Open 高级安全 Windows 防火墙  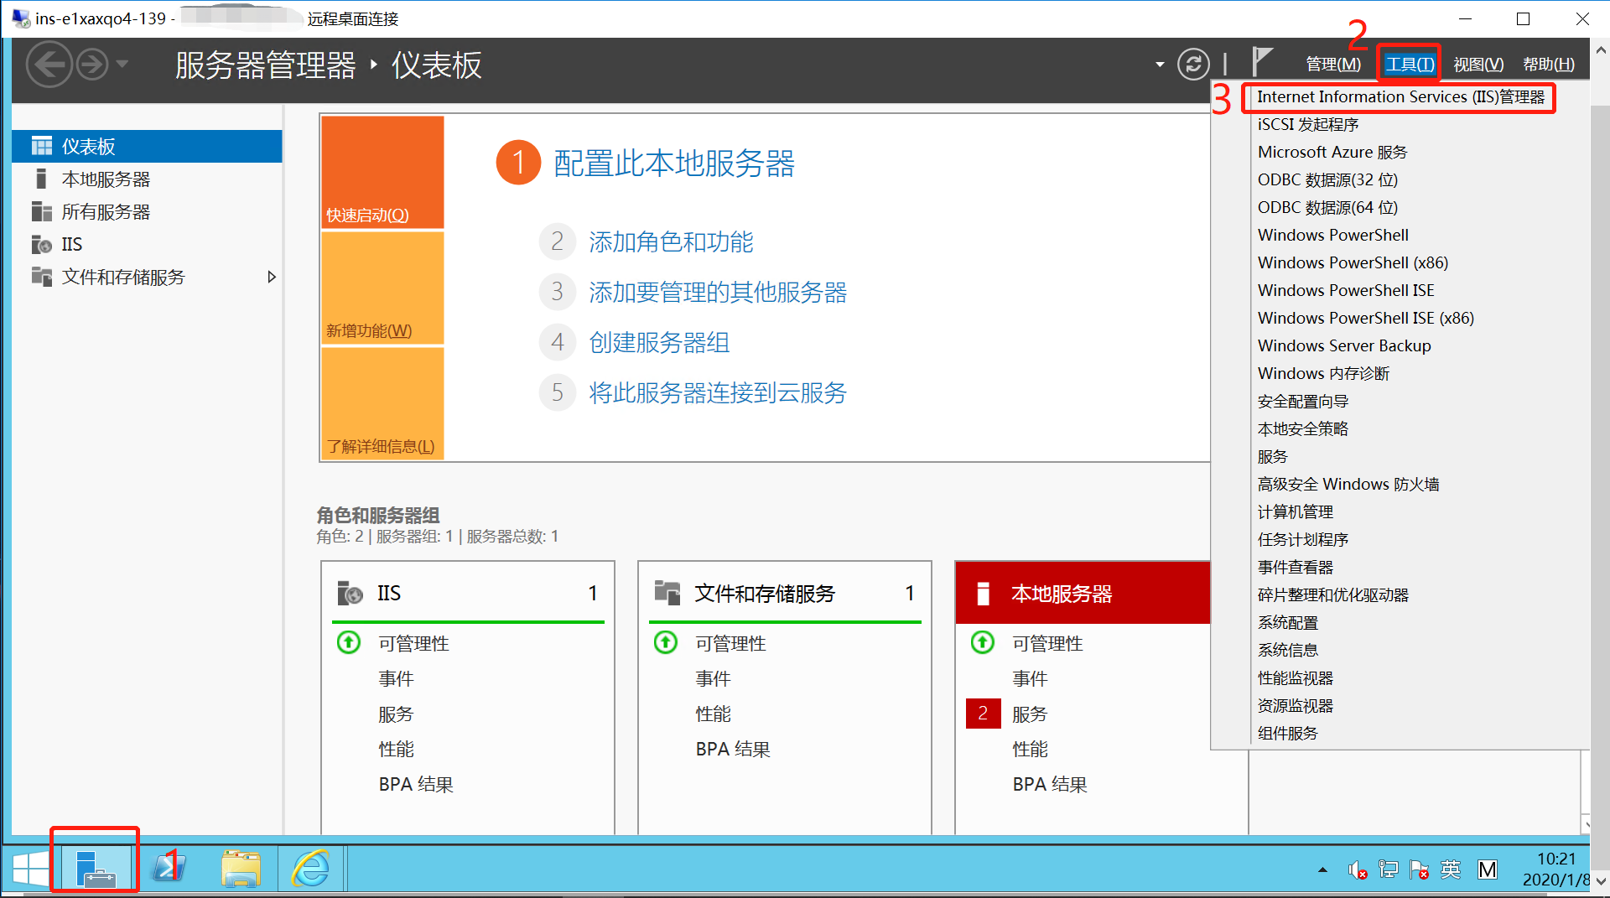(1348, 485)
